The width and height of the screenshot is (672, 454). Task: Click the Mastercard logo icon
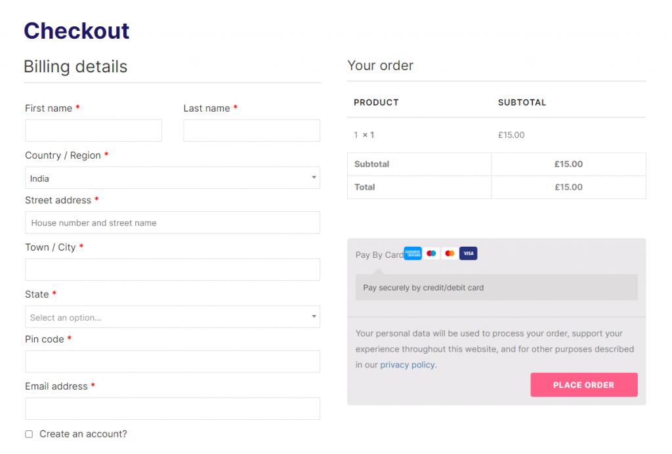click(450, 253)
